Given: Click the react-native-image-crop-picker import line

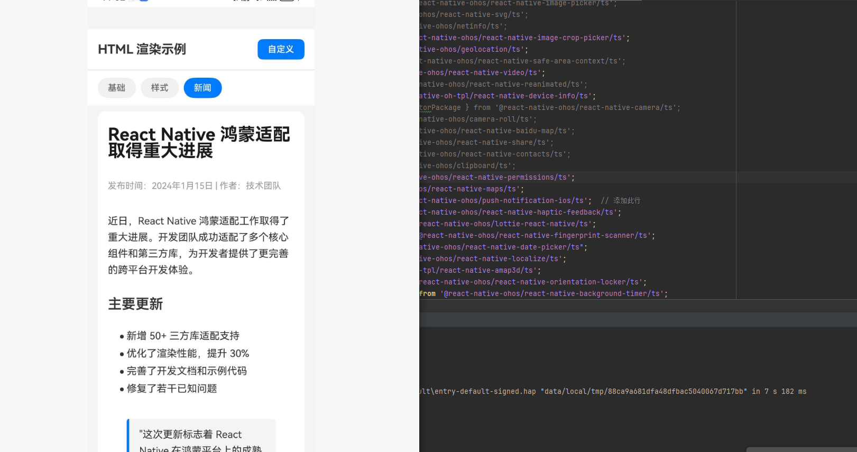Looking at the screenshot, I should [x=524, y=38].
